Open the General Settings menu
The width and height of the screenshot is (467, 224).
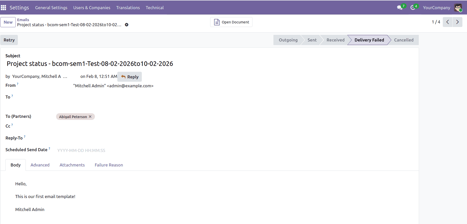pos(51,8)
